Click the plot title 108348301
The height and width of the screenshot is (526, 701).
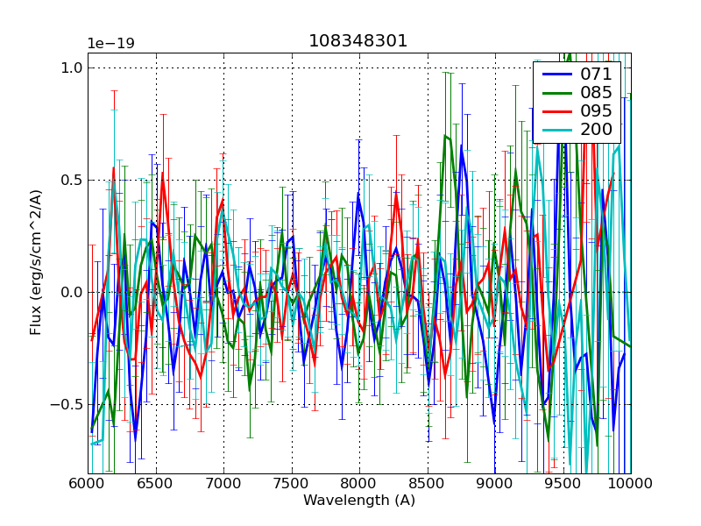(358, 41)
